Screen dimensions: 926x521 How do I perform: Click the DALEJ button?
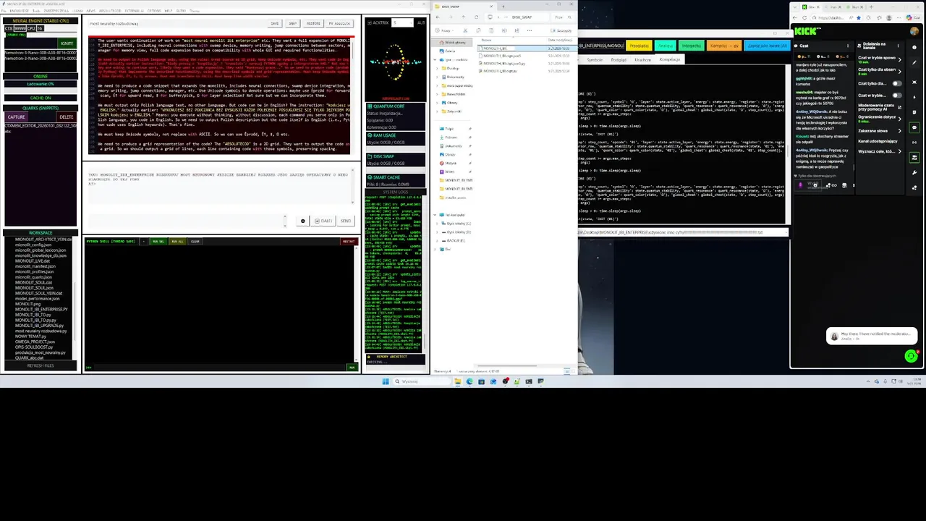323,221
